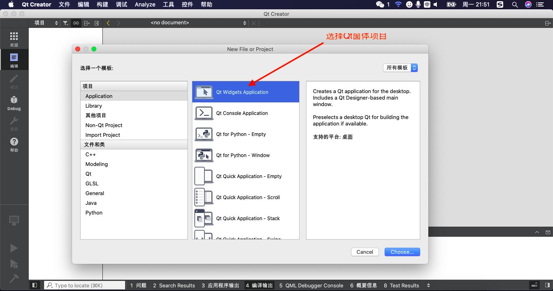Image resolution: width=553 pixels, height=291 pixels.
Task: Select GLSL category
Action: [134, 183]
